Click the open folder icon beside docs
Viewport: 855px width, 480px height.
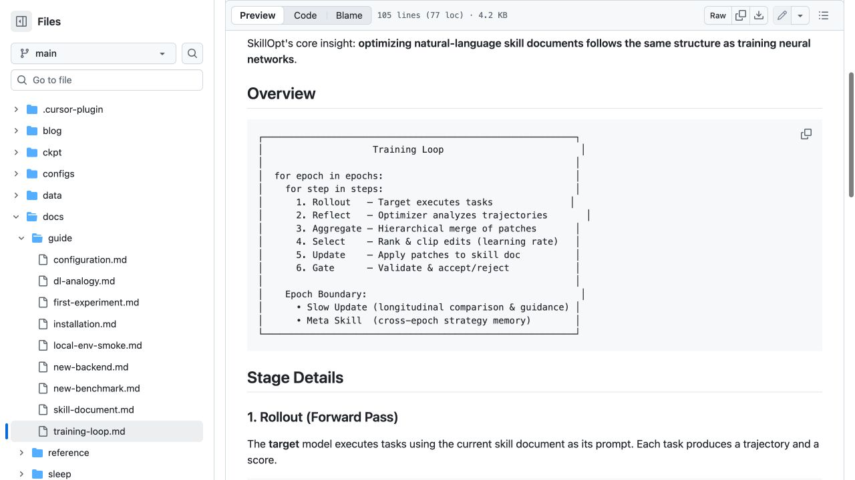pyautogui.click(x=32, y=217)
